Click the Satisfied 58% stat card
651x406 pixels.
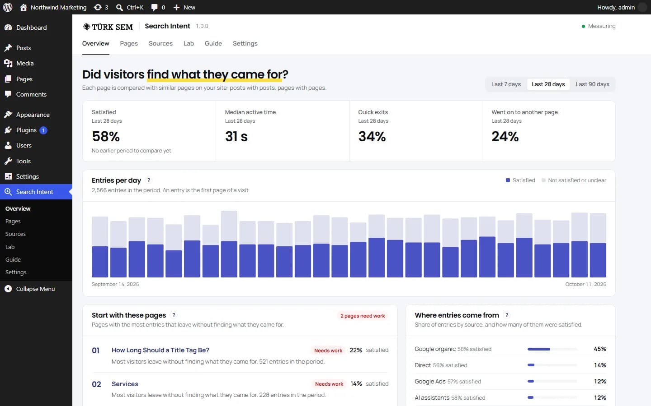click(x=149, y=131)
